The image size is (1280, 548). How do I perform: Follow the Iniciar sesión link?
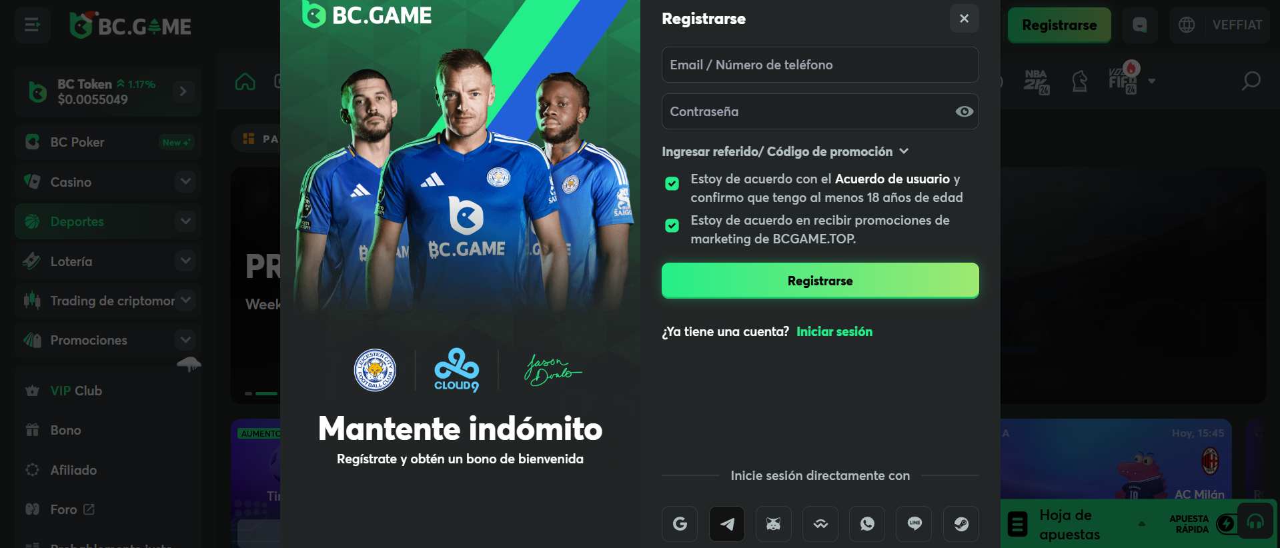click(x=834, y=331)
